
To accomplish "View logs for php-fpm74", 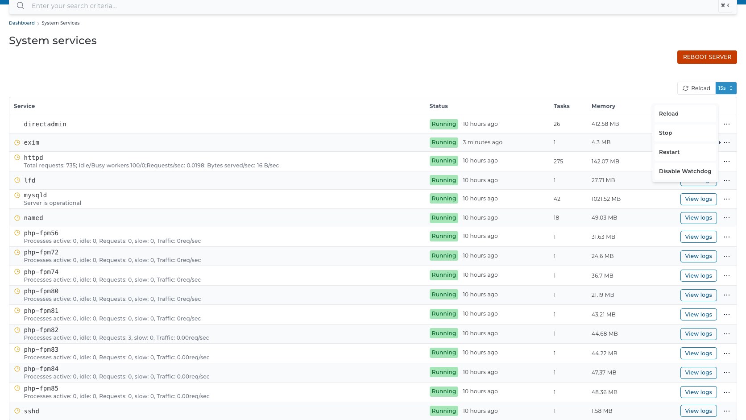I will pos(698,276).
